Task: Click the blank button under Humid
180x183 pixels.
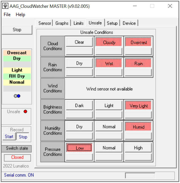Action: (x=138, y=136)
